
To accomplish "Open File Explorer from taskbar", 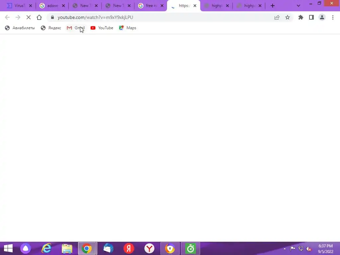I will pos(67,248).
